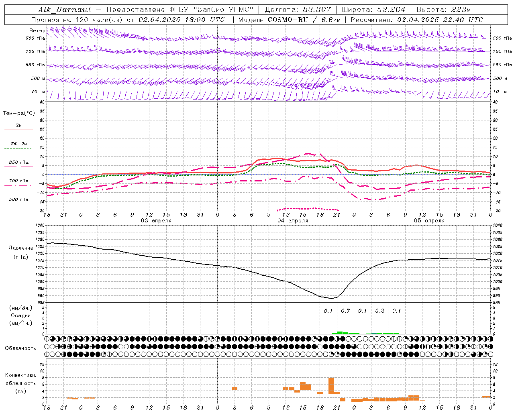Click the 'Облачность' cloud cover label
This screenshot has height=411, width=514.
click(20, 348)
